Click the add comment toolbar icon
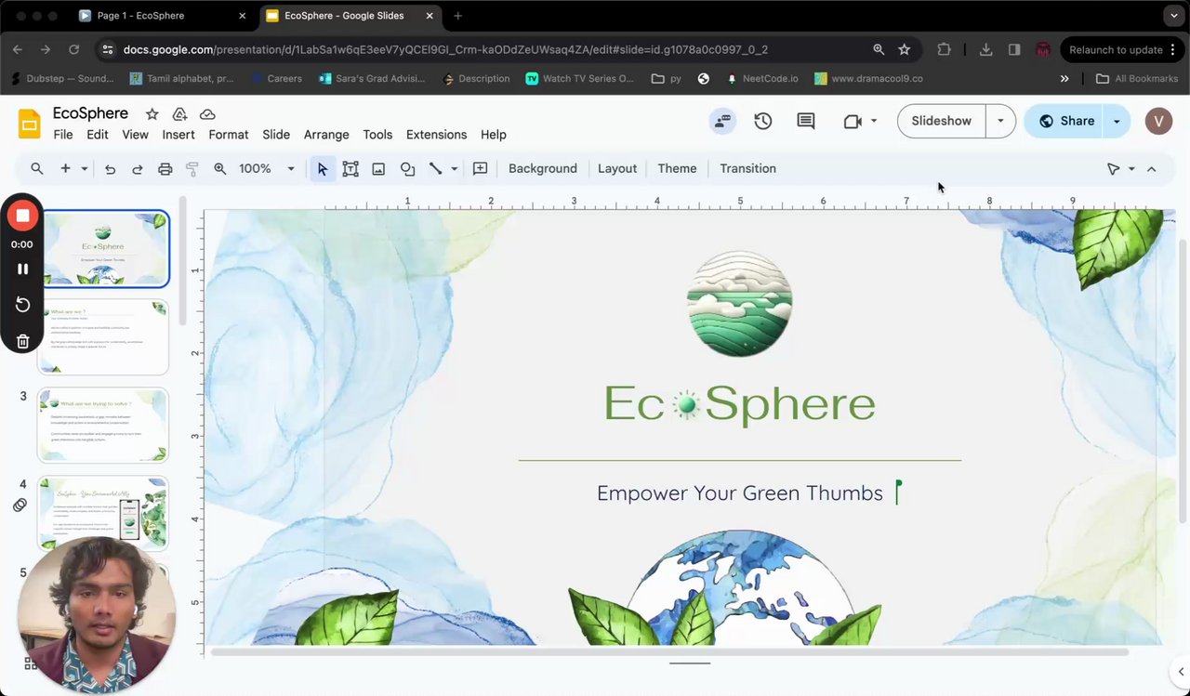The image size is (1190, 696). (480, 168)
